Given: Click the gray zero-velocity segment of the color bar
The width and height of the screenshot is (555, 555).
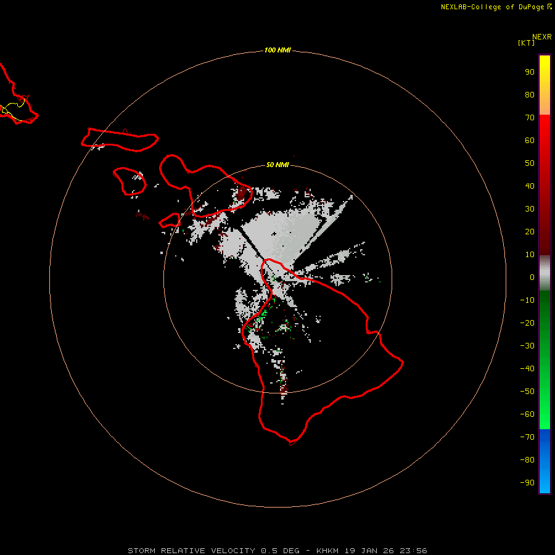Looking at the screenshot, I should point(545,273).
